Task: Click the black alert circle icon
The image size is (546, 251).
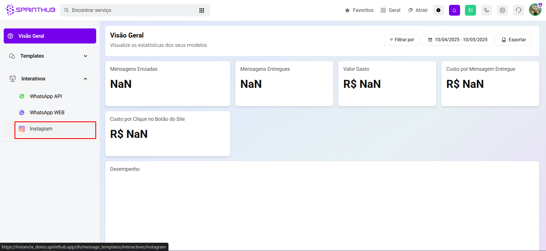Action: [x=438, y=10]
